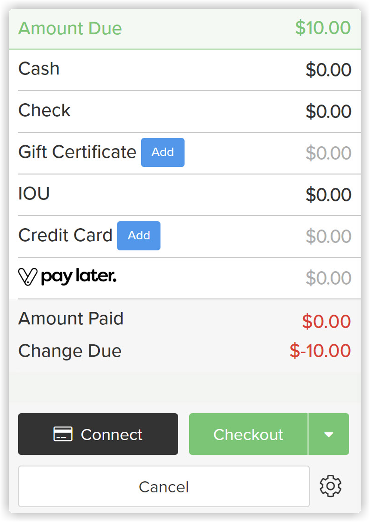Click the pay later logo icon
Screen dimensions: 370x522
tap(28, 277)
